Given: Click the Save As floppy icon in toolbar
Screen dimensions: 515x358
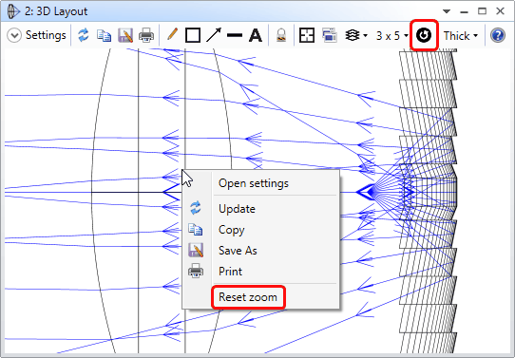Looking at the screenshot, I should (x=125, y=35).
